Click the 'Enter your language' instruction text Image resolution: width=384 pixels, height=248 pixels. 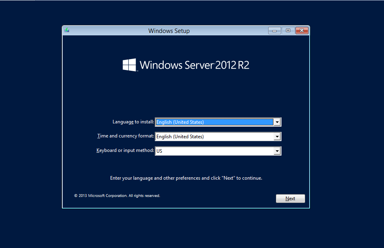(186, 178)
